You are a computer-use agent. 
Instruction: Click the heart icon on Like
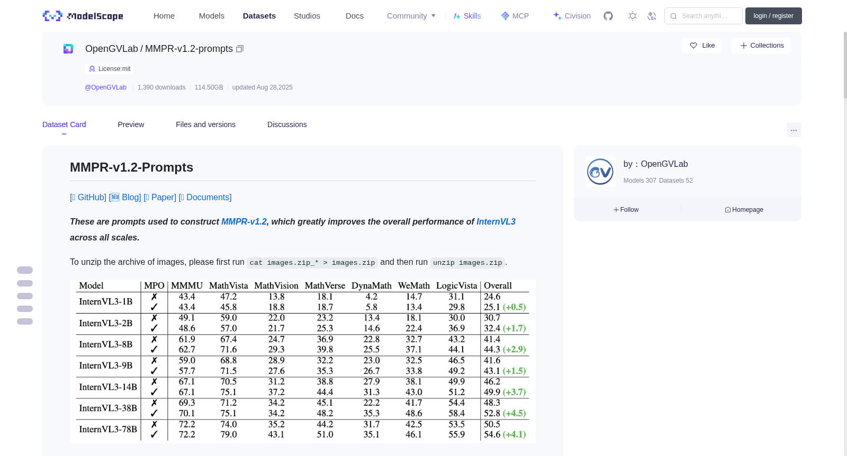pos(693,46)
